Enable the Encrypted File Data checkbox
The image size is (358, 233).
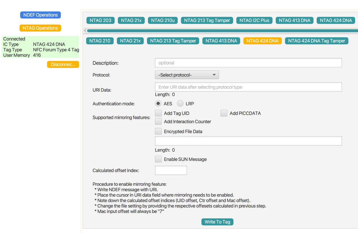(158, 132)
